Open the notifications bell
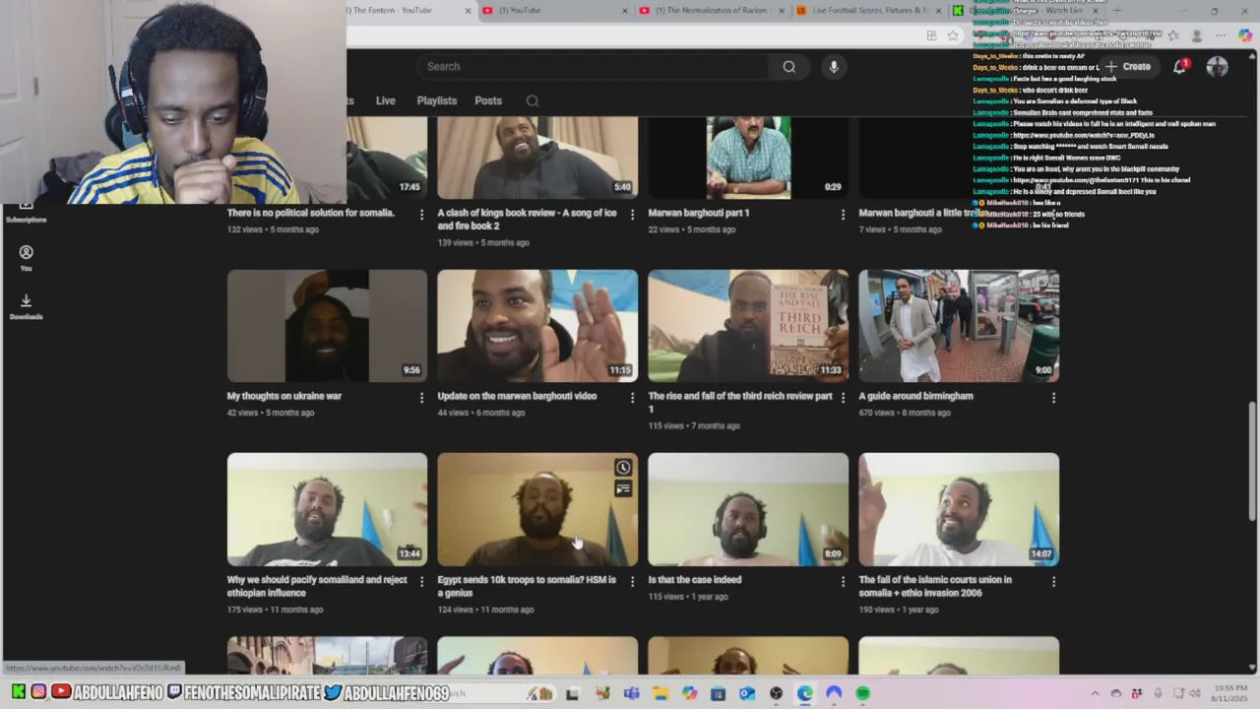The image size is (1260, 709). [x=1179, y=67]
